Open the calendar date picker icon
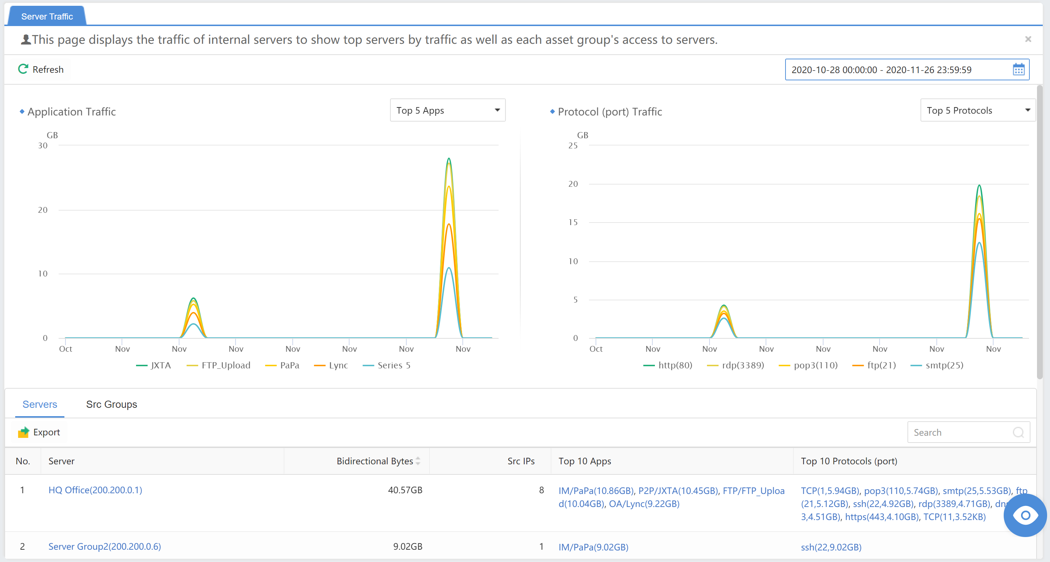Viewport: 1050px width, 562px height. [x=1018, y=70]
